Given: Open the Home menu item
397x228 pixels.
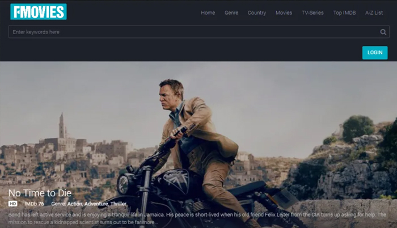Looking at the screenshot, I should [x=208, y=12].
